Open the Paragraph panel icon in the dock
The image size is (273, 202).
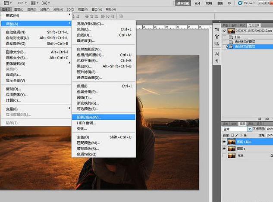tap(217, 61)
